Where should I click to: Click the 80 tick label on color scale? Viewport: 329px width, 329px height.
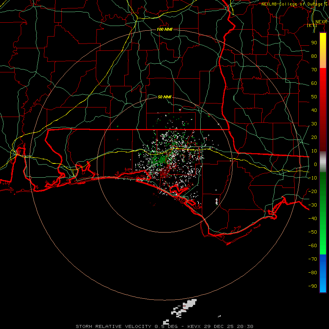[x=314, y=56]
